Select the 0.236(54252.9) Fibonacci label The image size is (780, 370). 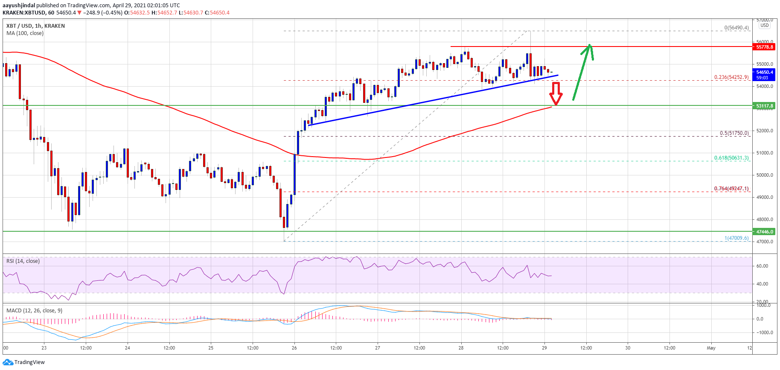click(731, 77)
